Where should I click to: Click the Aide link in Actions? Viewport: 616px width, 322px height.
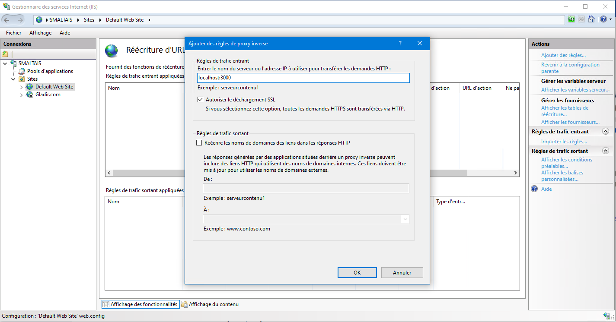546,189
